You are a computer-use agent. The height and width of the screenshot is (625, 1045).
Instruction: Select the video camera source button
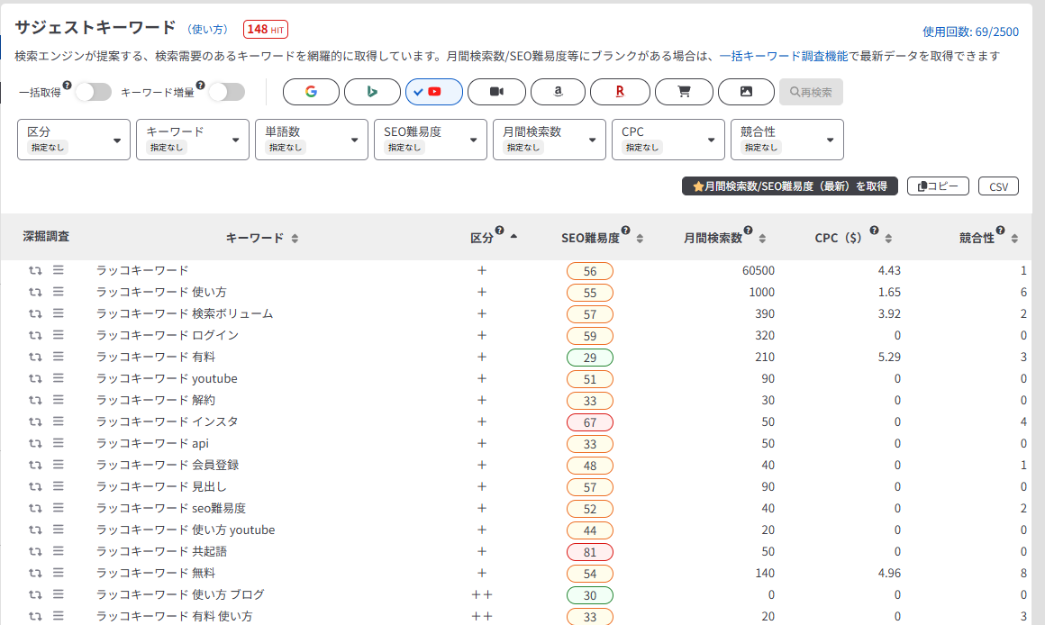pyautogui.click(x=495, y=92)
